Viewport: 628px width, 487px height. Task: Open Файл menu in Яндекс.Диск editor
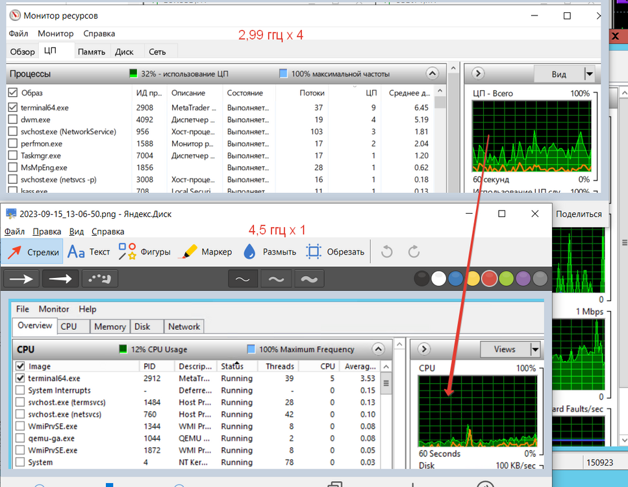pos(14,231)
